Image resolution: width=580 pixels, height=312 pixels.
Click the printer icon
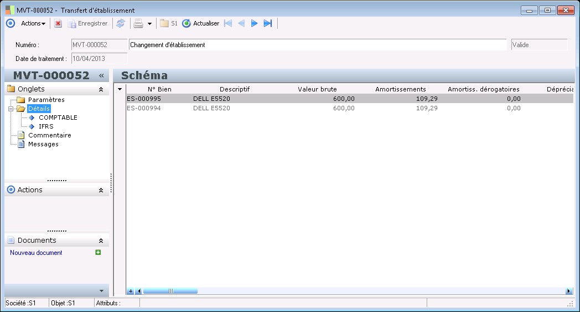(138, 23)
